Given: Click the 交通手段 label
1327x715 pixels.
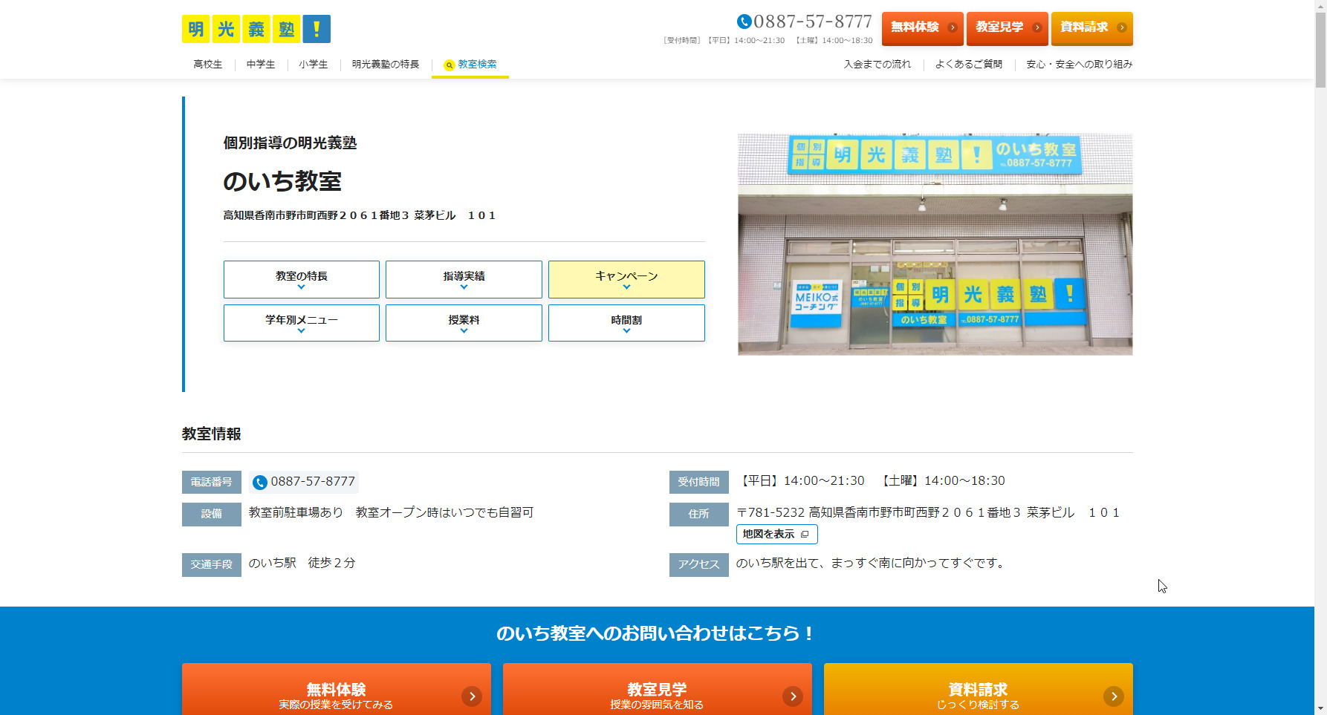Looking at the screenshot, I should coord(212,565).
